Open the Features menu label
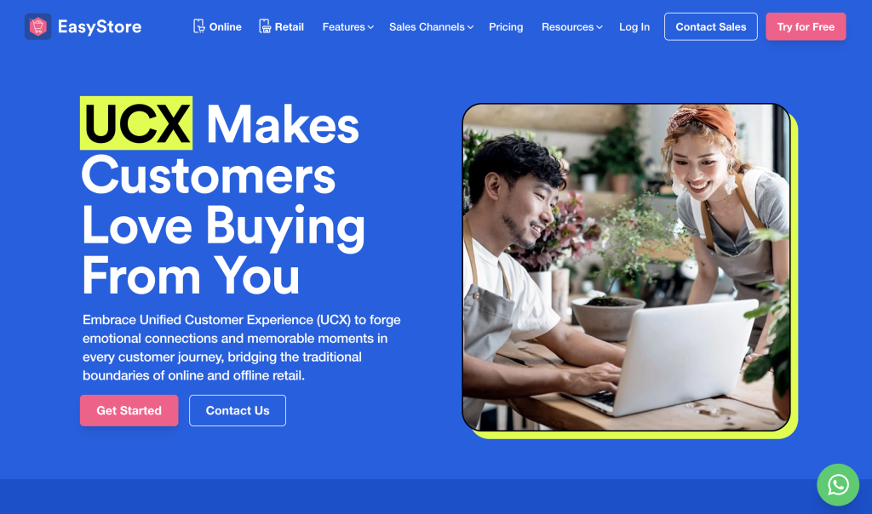This screenshot has height=514, width=872. (x=344, y=26)
